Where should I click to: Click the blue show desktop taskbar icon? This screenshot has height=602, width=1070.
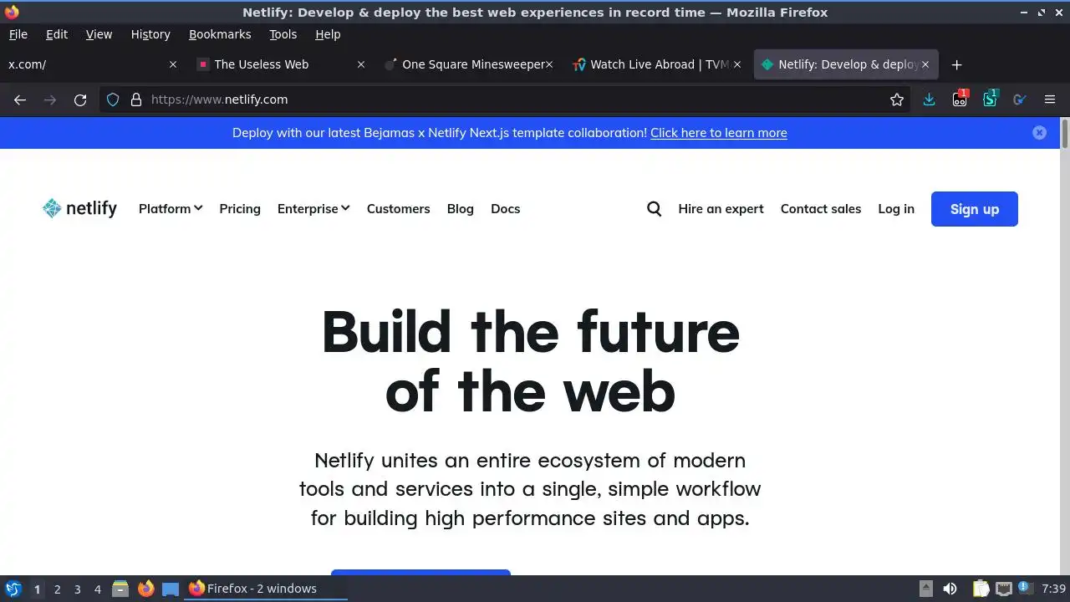[x=171, y=589]
